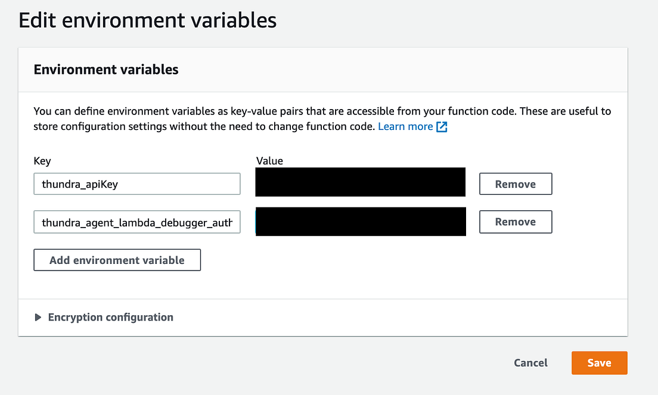
Task: Add a new environment variable
Action: [117, 260]
